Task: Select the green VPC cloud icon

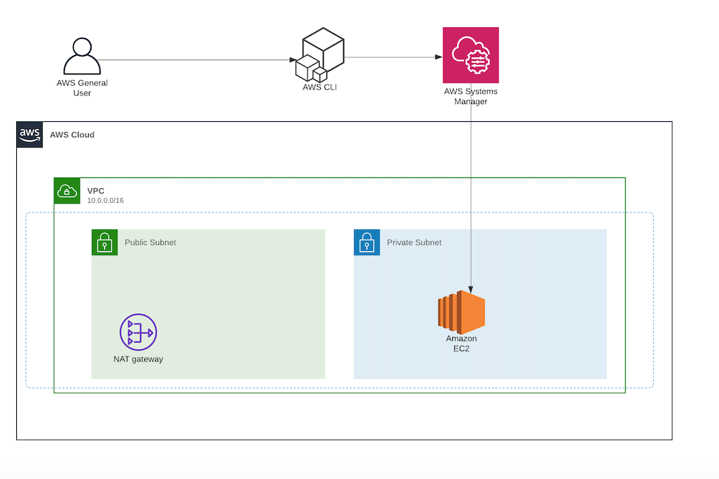Action: click(67, 191)
